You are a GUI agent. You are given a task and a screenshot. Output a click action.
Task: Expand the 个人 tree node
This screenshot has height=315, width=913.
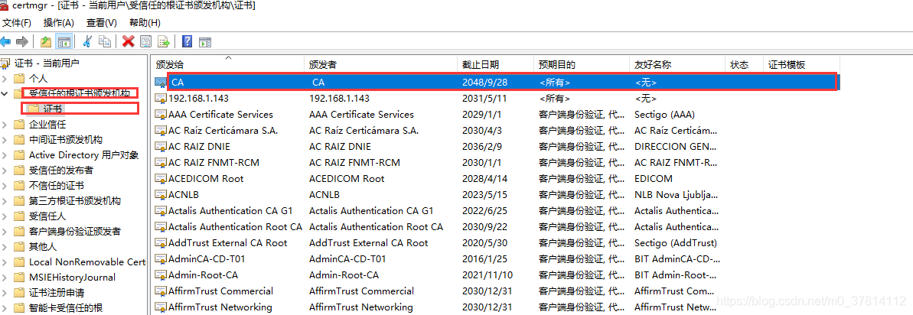point(5,79)
